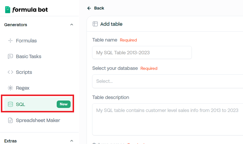Go to Basic Tasks generator
This screenshot has width=243, height=144.
click(29, 56)
